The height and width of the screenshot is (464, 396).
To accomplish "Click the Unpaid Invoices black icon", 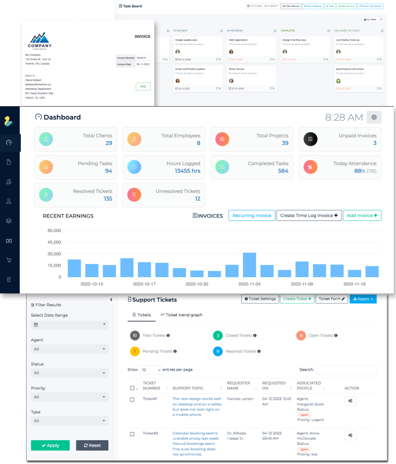I will point(311,139).
